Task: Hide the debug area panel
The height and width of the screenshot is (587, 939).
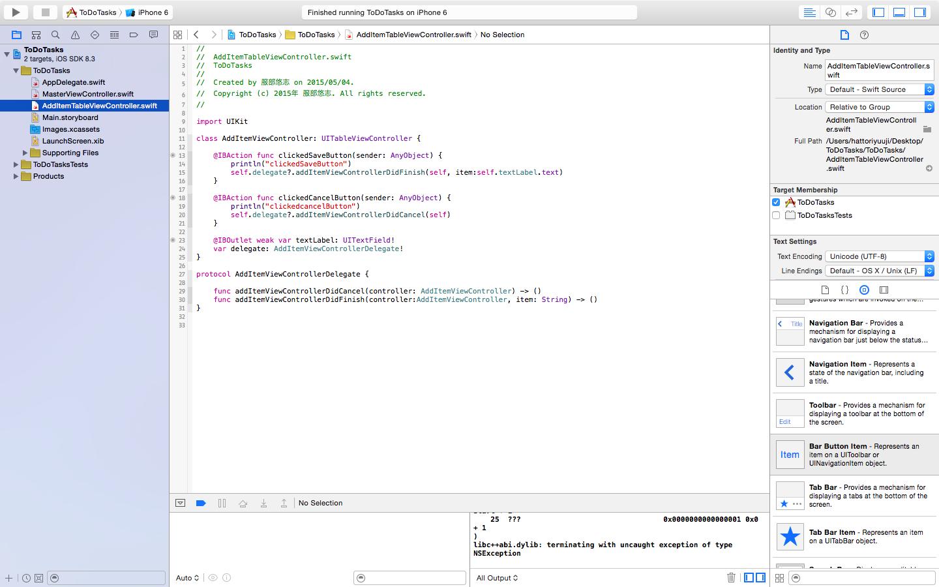Action: tap(181, 503)
